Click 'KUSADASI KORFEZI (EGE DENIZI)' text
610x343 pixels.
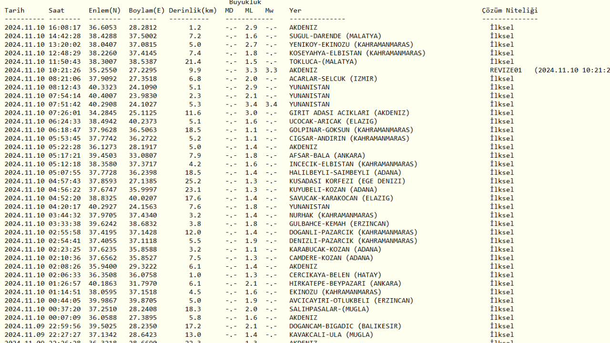pyautogui.click(x=347, y=182)
